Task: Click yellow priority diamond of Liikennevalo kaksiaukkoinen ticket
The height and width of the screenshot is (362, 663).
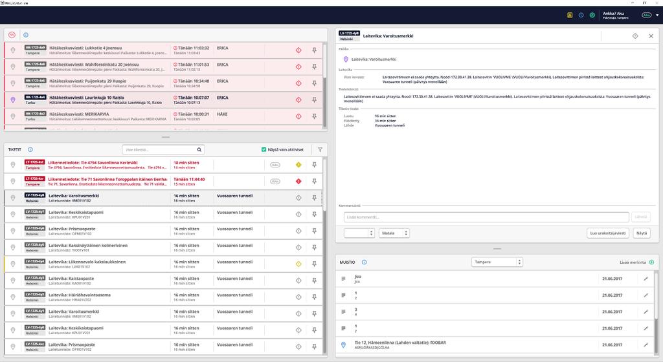Action: 298,264
